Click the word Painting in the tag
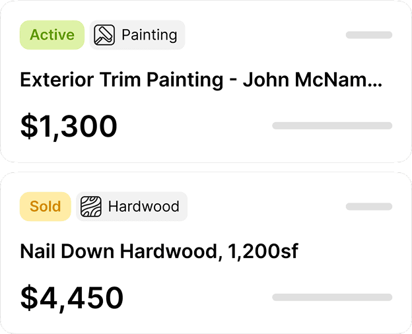The height and width of the screenshot is (334, 412). 149,35
